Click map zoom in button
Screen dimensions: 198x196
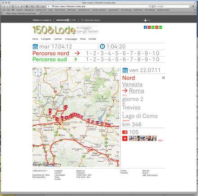point(38,80)
